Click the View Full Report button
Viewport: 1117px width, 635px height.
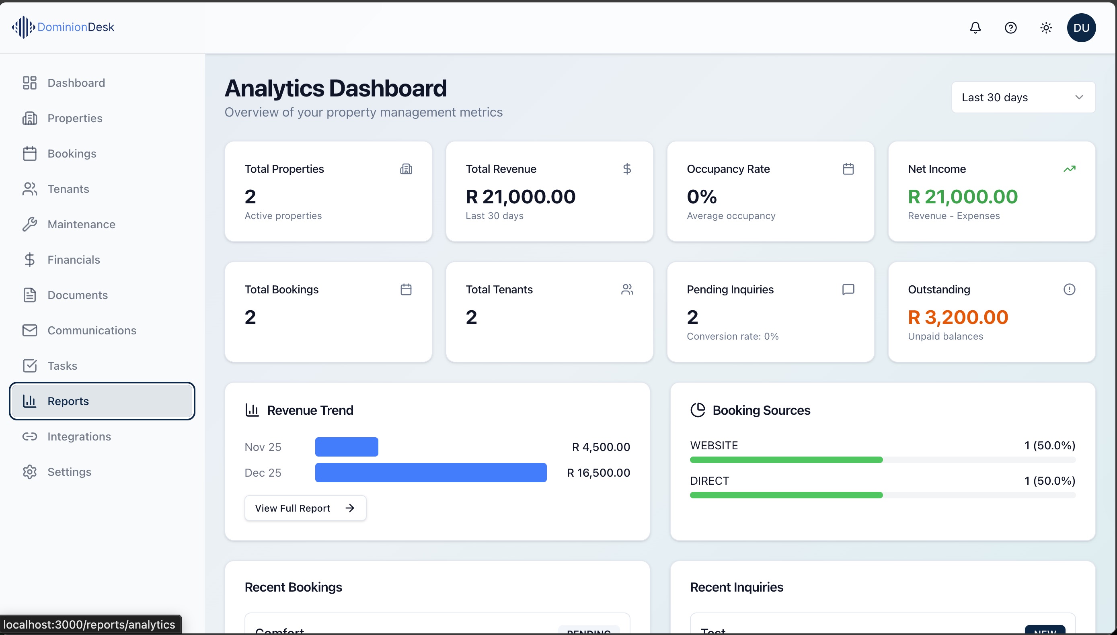point(305,508)
